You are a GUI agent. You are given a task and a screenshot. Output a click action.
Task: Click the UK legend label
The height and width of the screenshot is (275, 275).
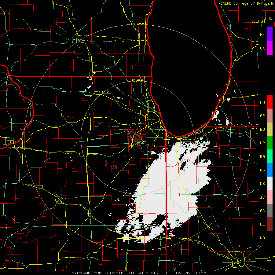pos(262,48)
